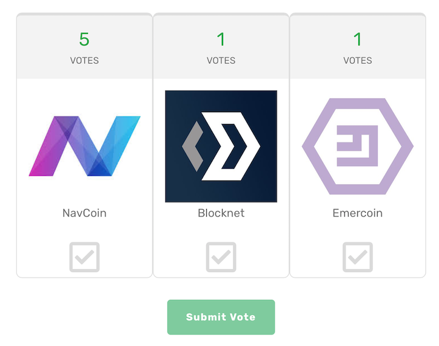Click Blocknet's vote count number
The height and width of the screenshot is (346, 439).
coord(221,39)
